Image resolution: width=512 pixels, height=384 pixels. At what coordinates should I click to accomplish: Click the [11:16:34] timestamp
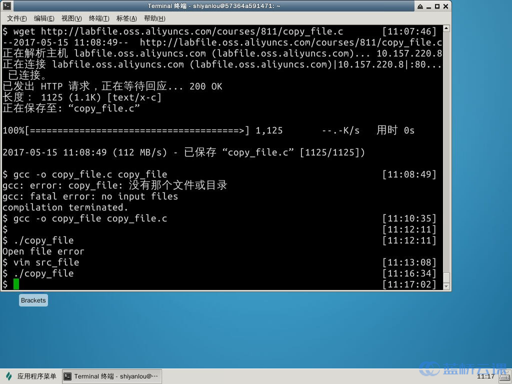click(x=409, y=273)
